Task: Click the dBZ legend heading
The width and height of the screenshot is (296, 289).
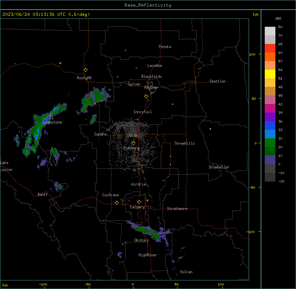Action: [x=278, y=18]
